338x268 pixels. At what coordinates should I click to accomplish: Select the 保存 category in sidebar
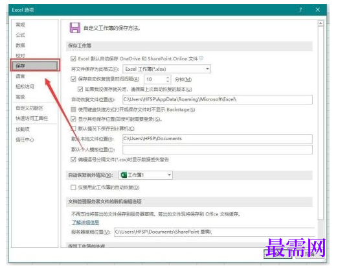35,66
